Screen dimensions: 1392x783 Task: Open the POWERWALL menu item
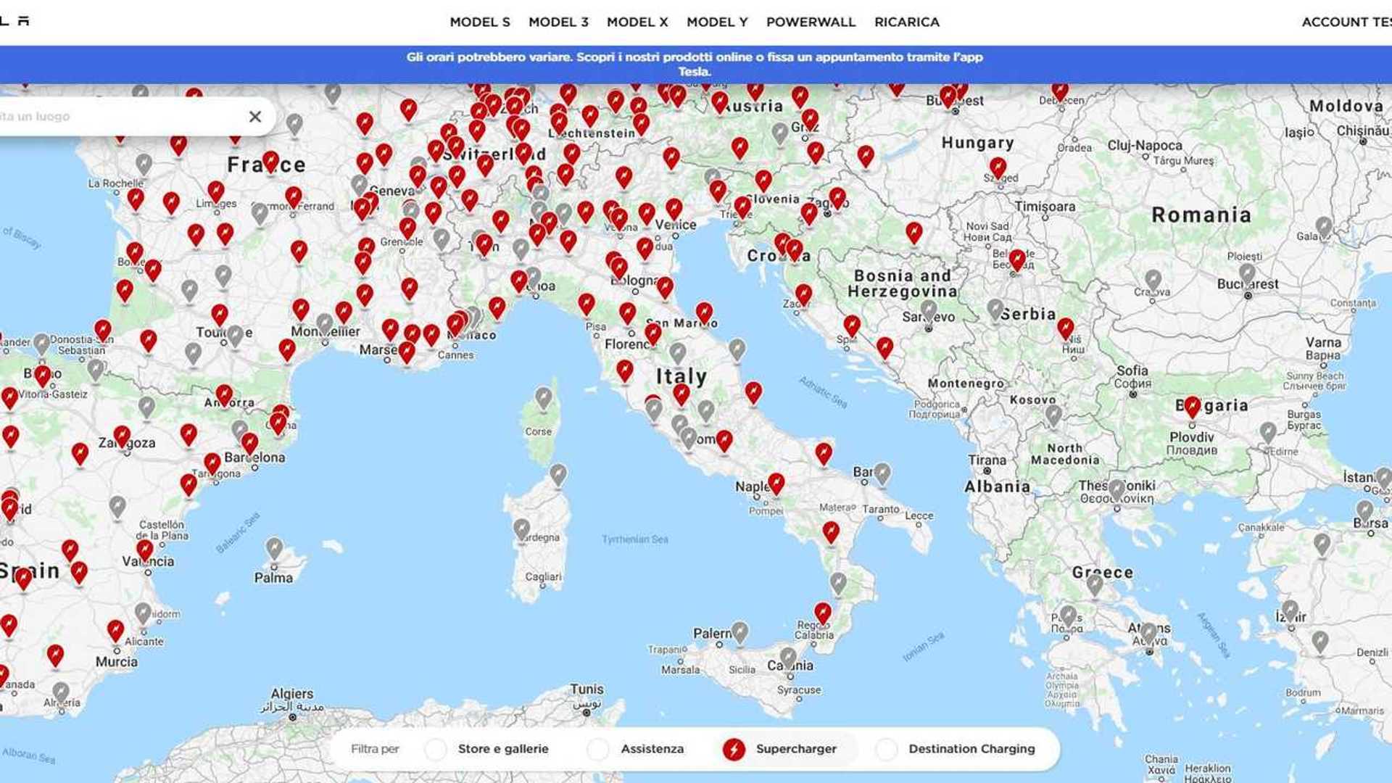pos(811,22)
